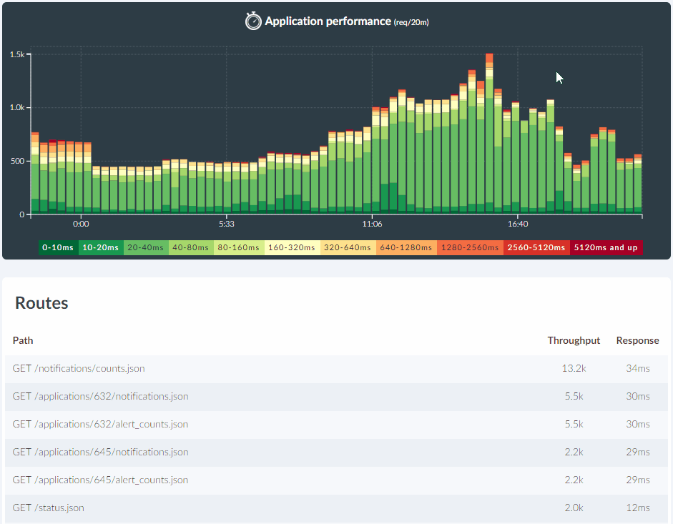Click the 2.0k throughput value
Image resolution: width=673 pixels, height=524 pixels.
click(x=574, y=508)
